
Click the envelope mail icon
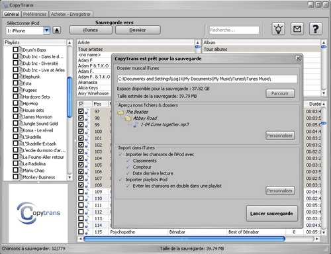(x=297, y=29)
